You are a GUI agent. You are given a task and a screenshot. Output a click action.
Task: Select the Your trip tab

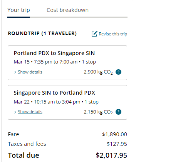18,10
